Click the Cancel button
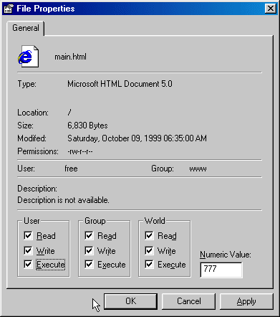The width and height of the screenshot is (280, 317). [188, 301]
